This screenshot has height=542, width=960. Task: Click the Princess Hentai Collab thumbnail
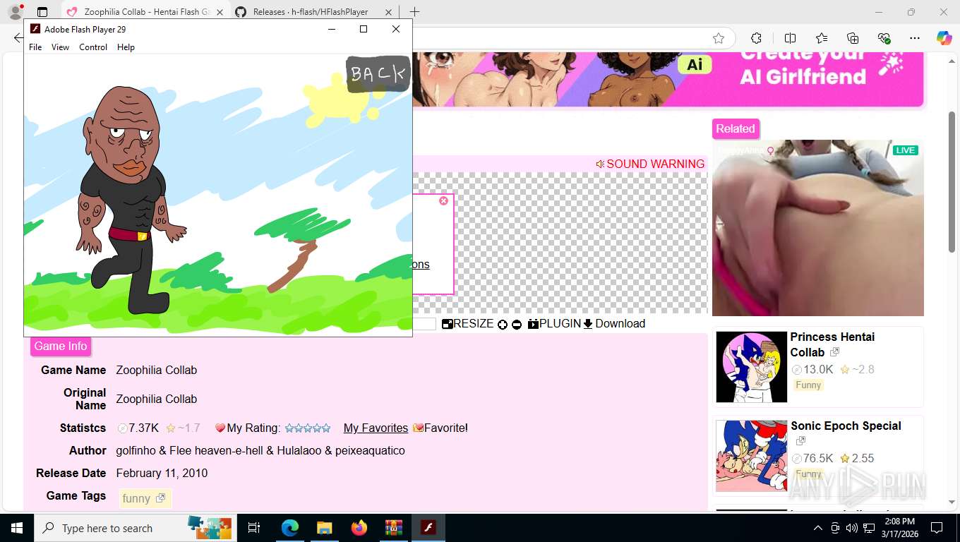point(751,367)
